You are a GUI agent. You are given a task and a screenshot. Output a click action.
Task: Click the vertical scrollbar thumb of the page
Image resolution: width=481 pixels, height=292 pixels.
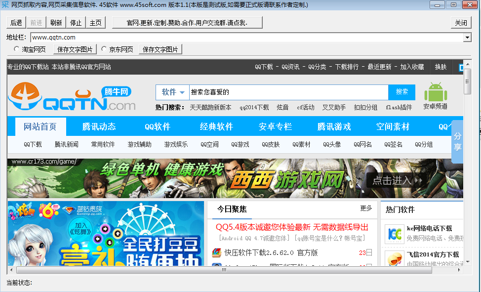467,82
